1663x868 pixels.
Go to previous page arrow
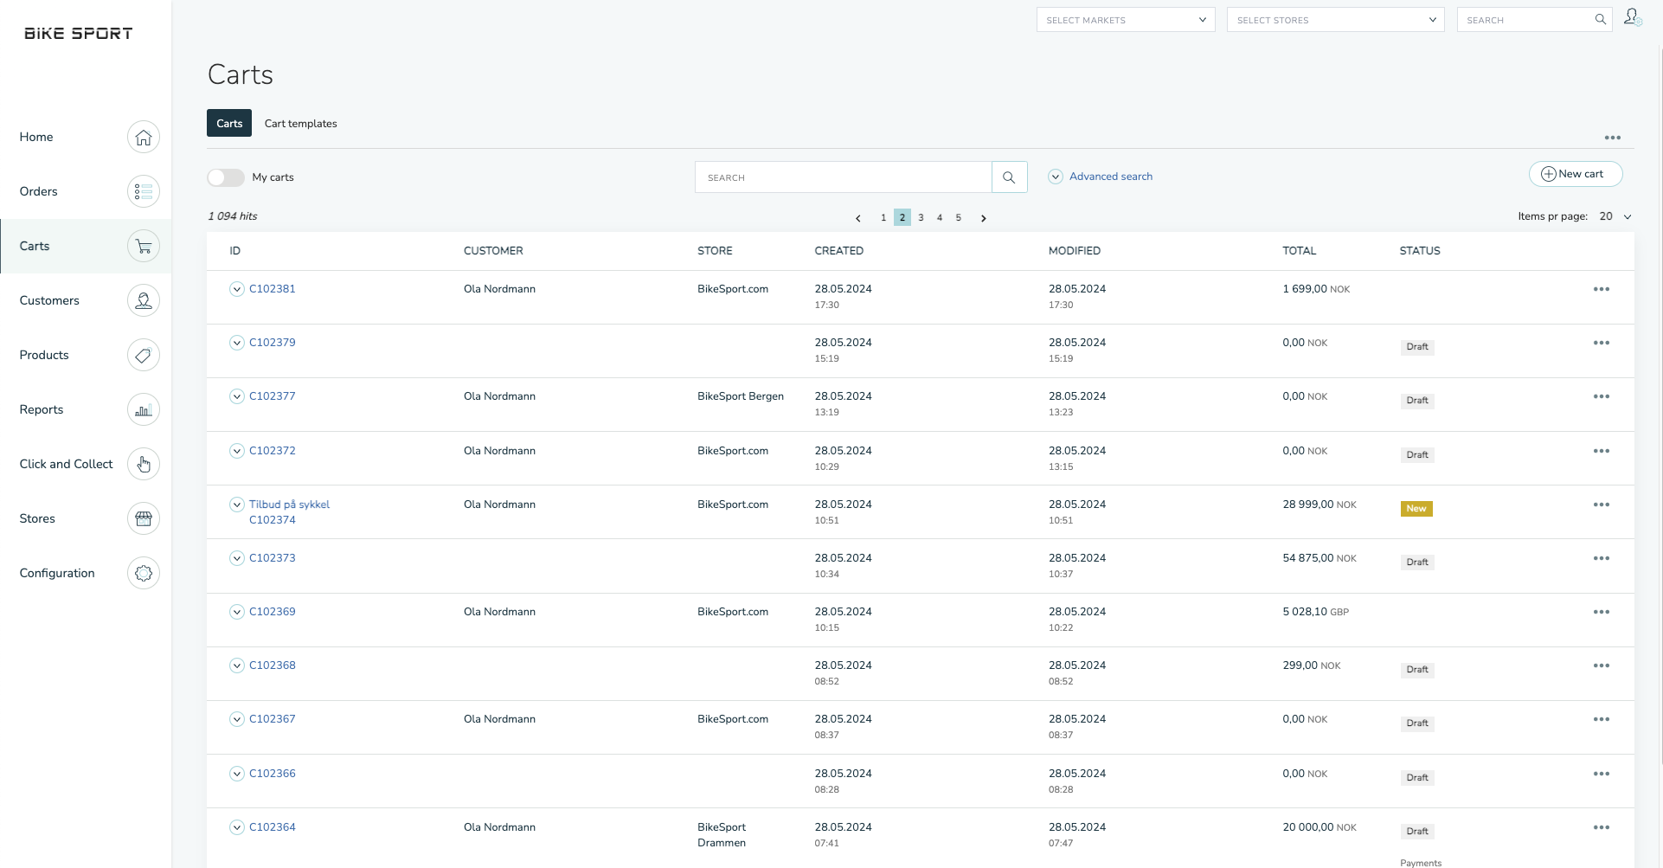tap(857, 218)
